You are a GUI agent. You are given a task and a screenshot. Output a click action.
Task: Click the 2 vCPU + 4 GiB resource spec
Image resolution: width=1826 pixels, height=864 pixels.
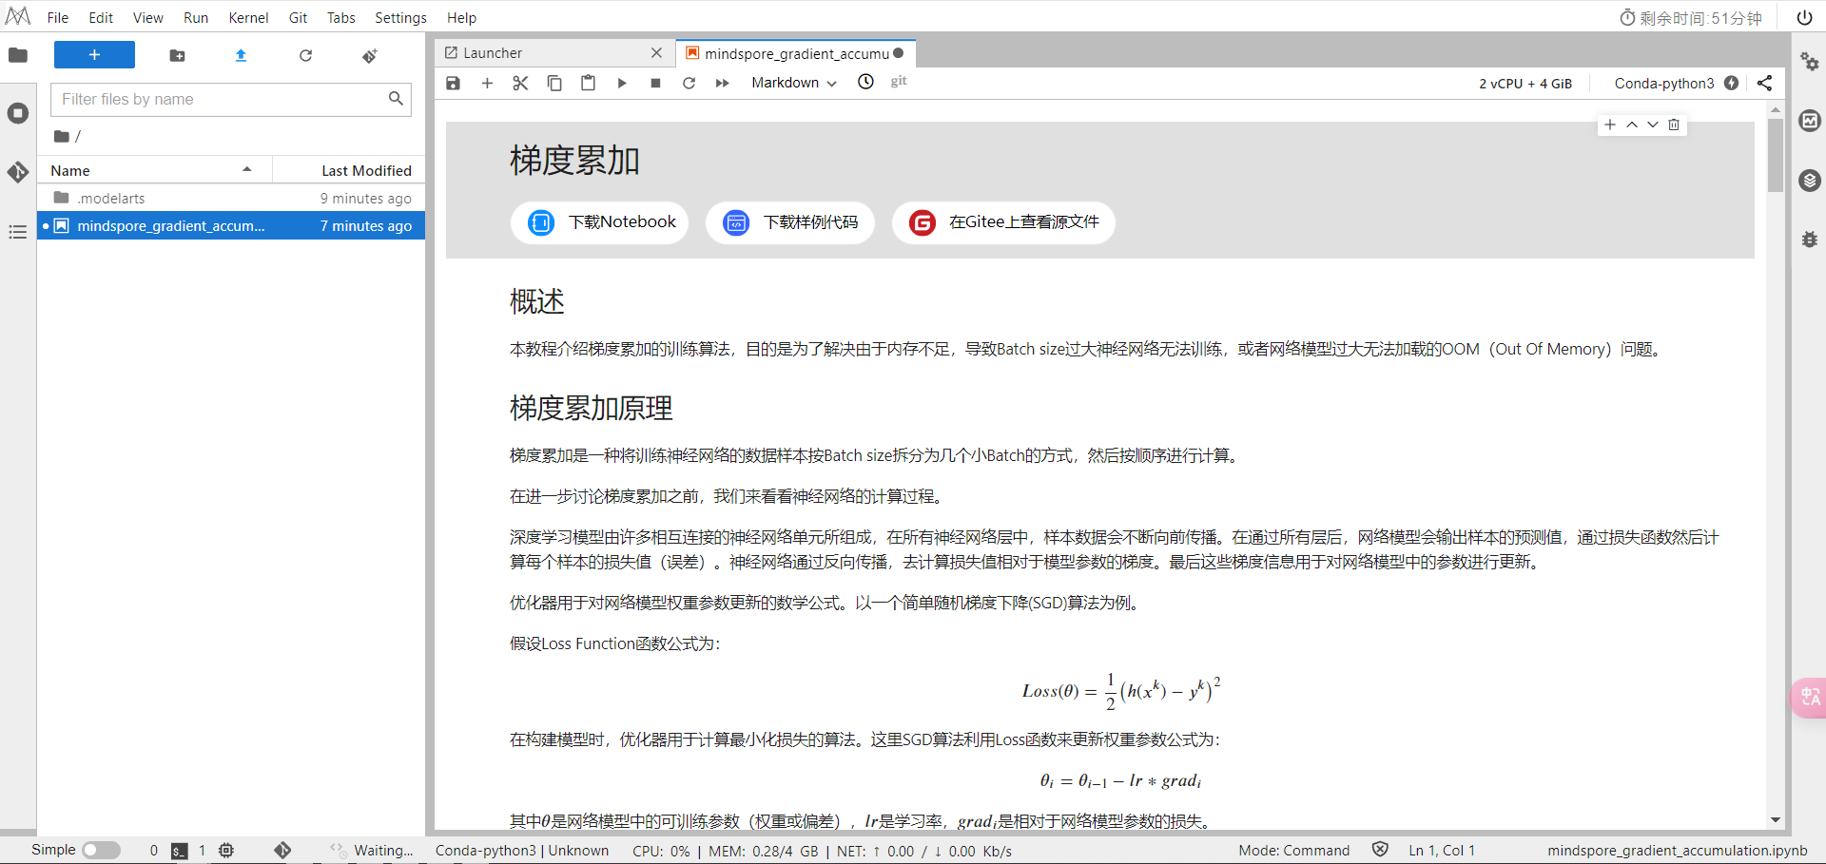(x=1525, y=83)
